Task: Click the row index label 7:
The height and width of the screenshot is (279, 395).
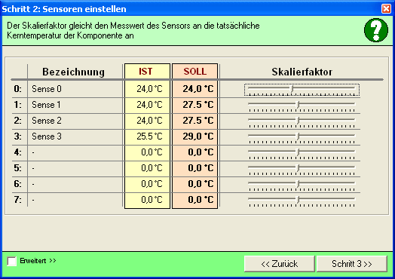Action: tap(17, 200)
